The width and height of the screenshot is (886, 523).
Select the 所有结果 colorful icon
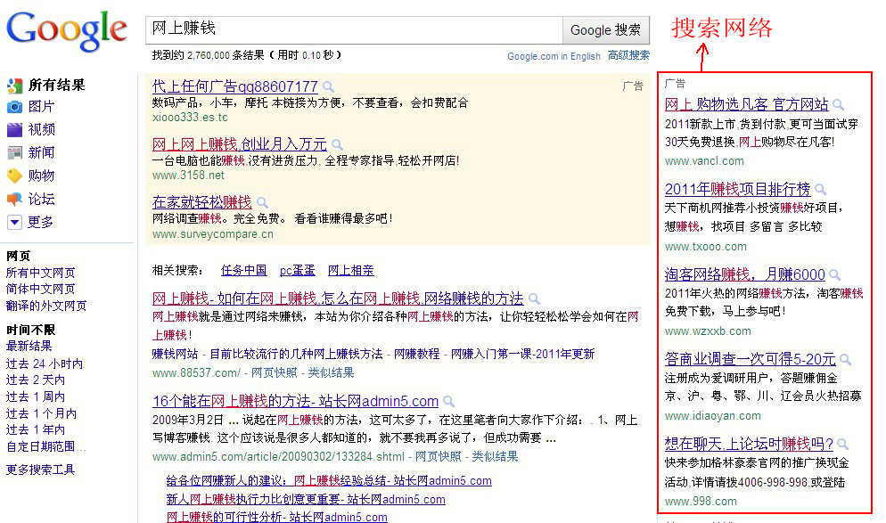[x=14, y=86]
